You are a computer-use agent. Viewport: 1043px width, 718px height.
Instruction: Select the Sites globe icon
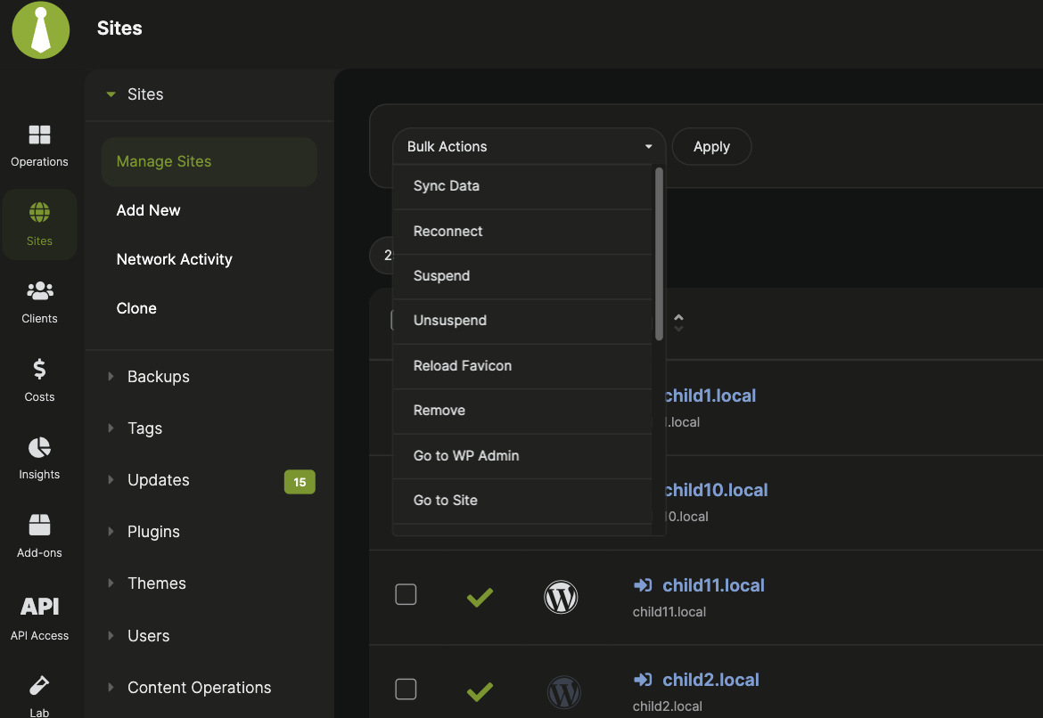[x=39, y=213]
